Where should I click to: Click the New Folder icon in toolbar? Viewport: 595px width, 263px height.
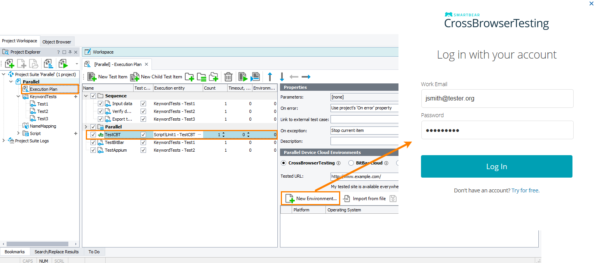190,76
